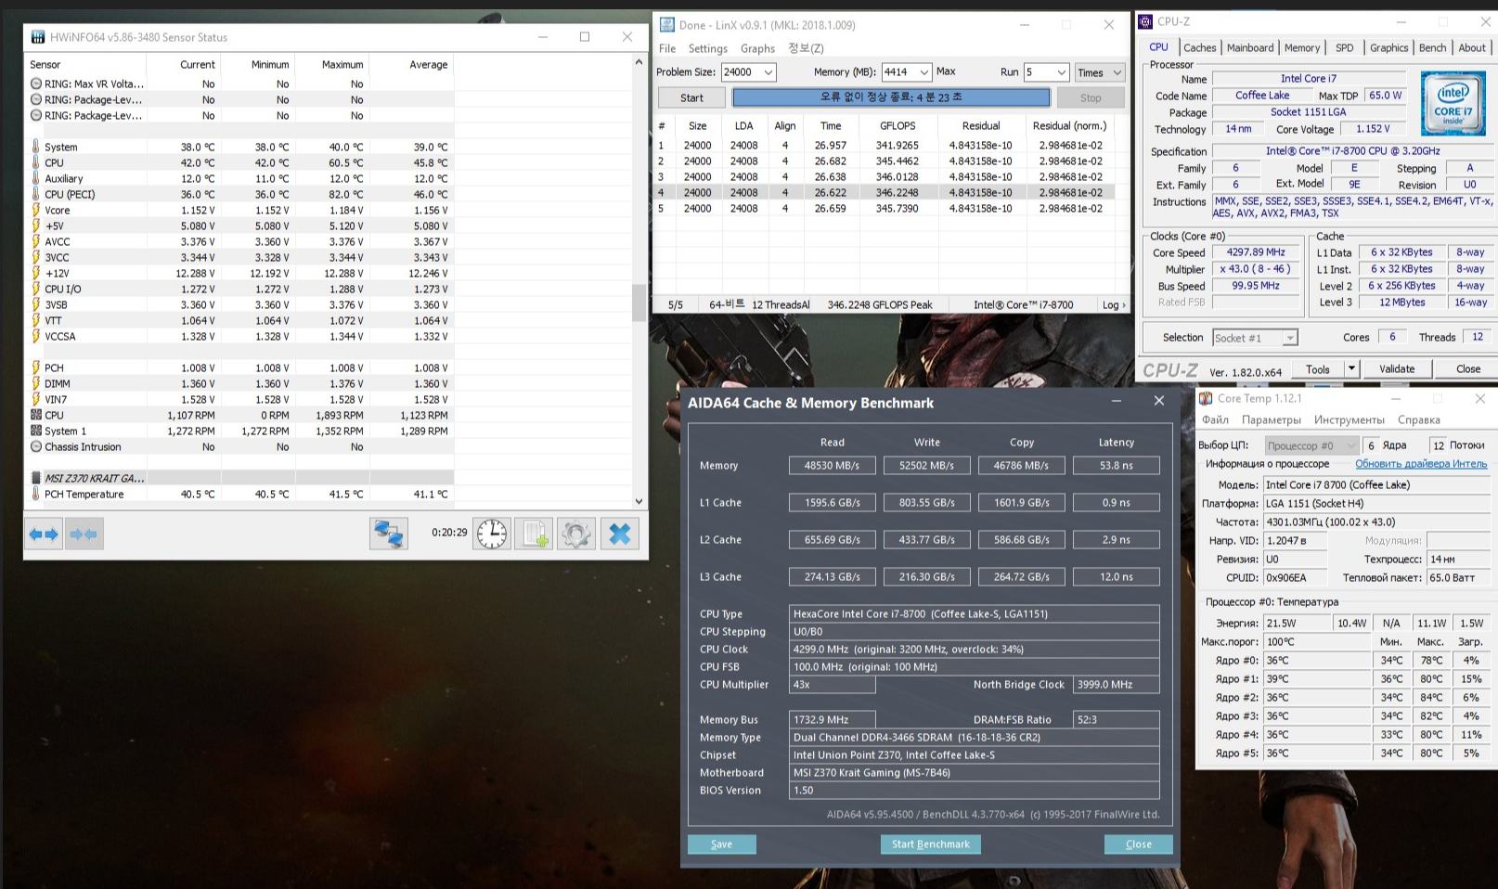Open the LinX Problem Size dropdown
1498x889 pixels.
coord(768,72)
